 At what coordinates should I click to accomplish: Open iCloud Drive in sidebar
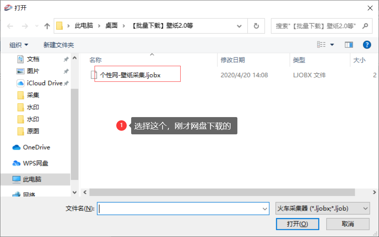(x=45, y=83)
